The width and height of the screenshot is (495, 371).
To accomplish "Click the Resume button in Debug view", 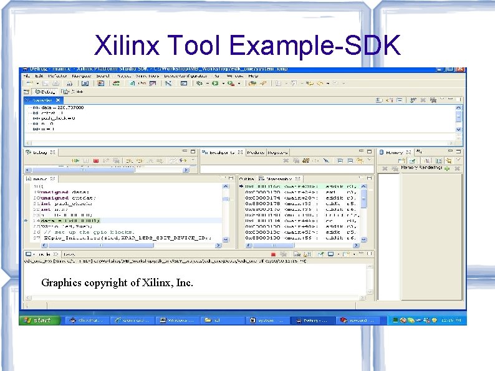I will [75, 161].
